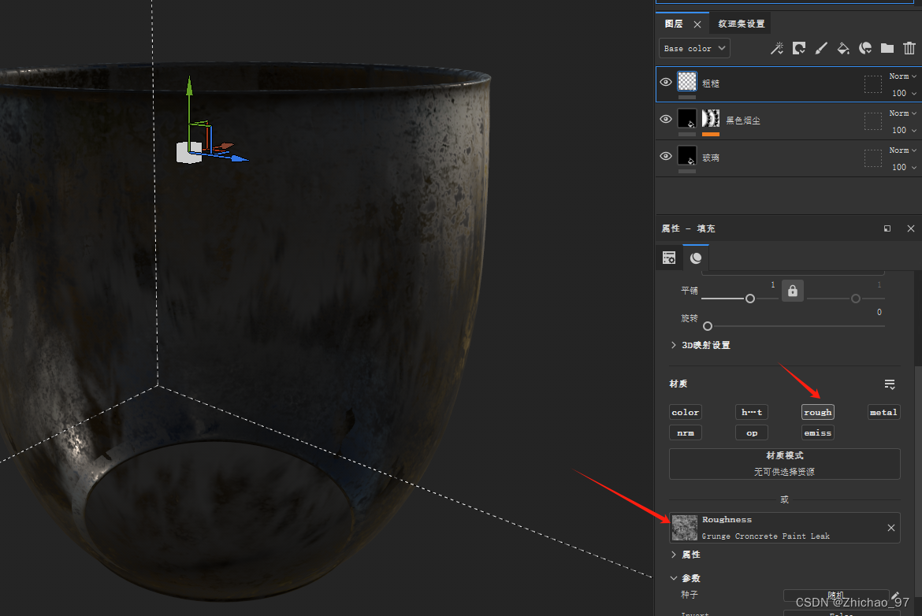Click the 旋转 rotation slider handle
This screenshot has height=616, width=922.
pyautogui.click(x=708, y=326)
